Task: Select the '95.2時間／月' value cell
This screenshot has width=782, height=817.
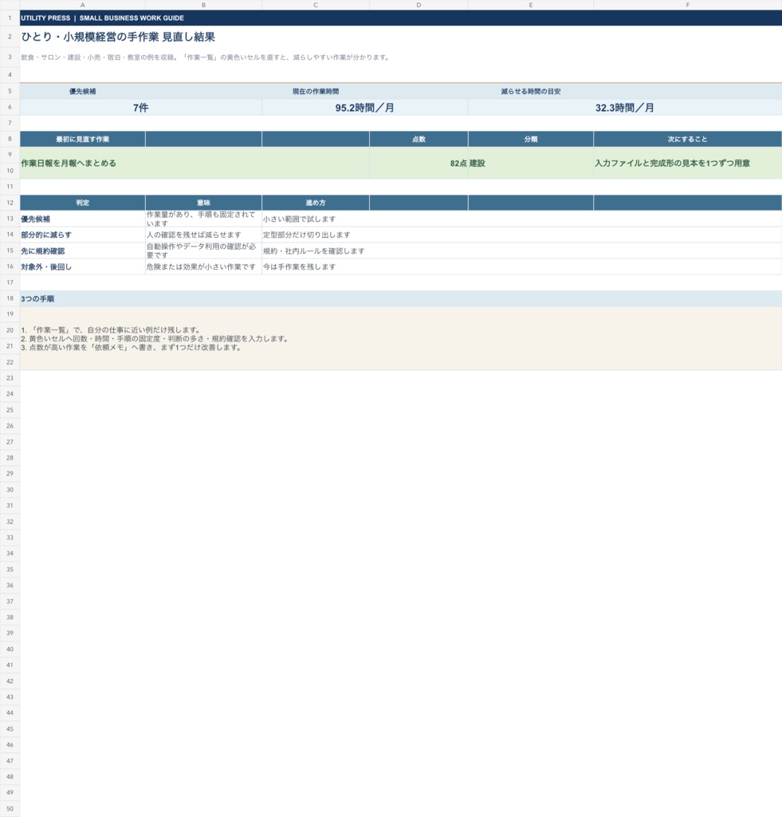Action: [x=364, y=108]
